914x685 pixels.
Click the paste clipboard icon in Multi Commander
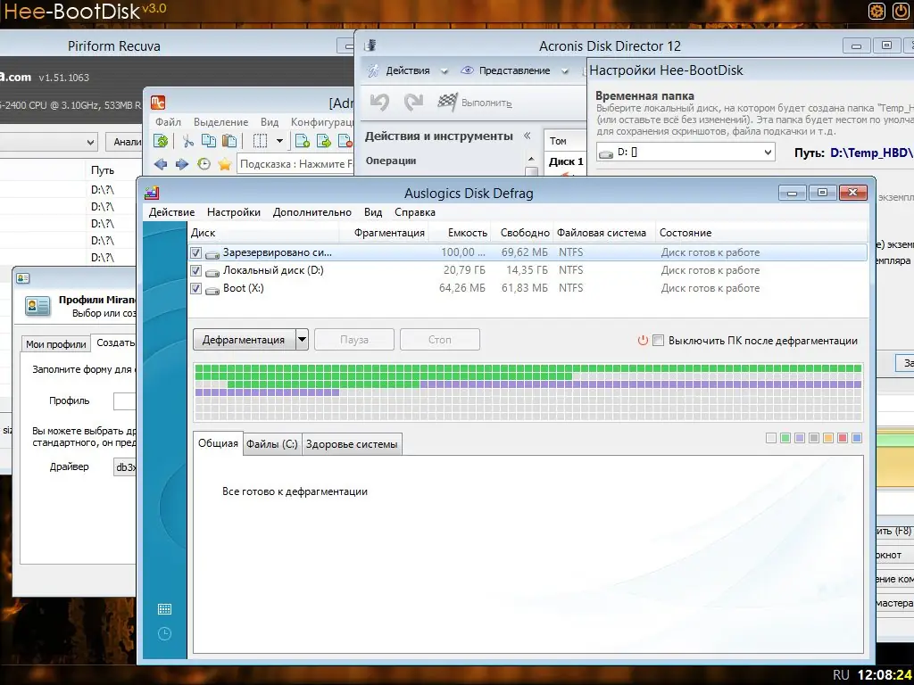pos(229,141)
